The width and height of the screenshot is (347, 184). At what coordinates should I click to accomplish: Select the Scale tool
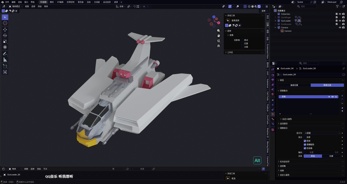(x=5, y=41)
